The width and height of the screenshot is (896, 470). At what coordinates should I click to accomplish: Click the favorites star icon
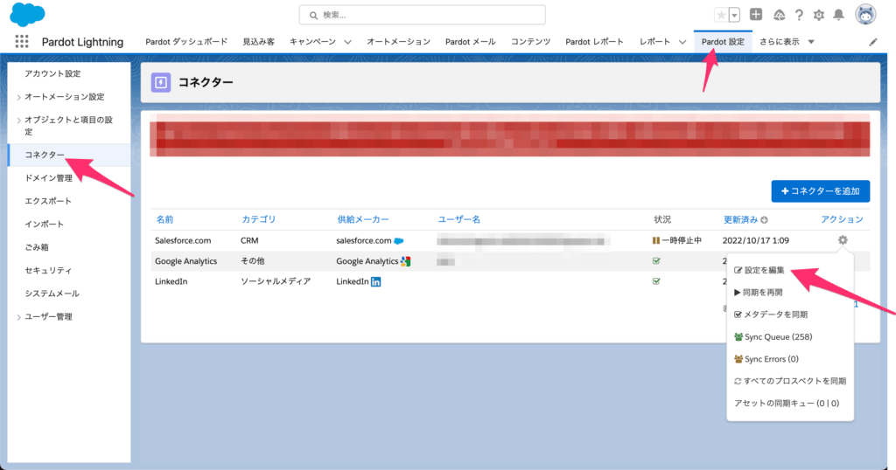point(721,16)
